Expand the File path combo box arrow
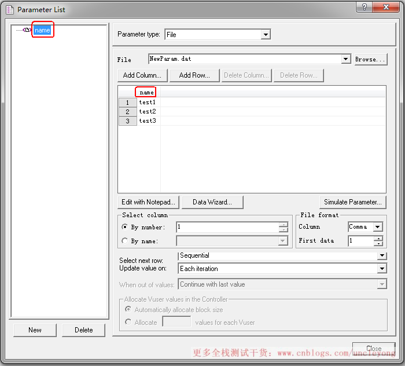 [345, 59]
